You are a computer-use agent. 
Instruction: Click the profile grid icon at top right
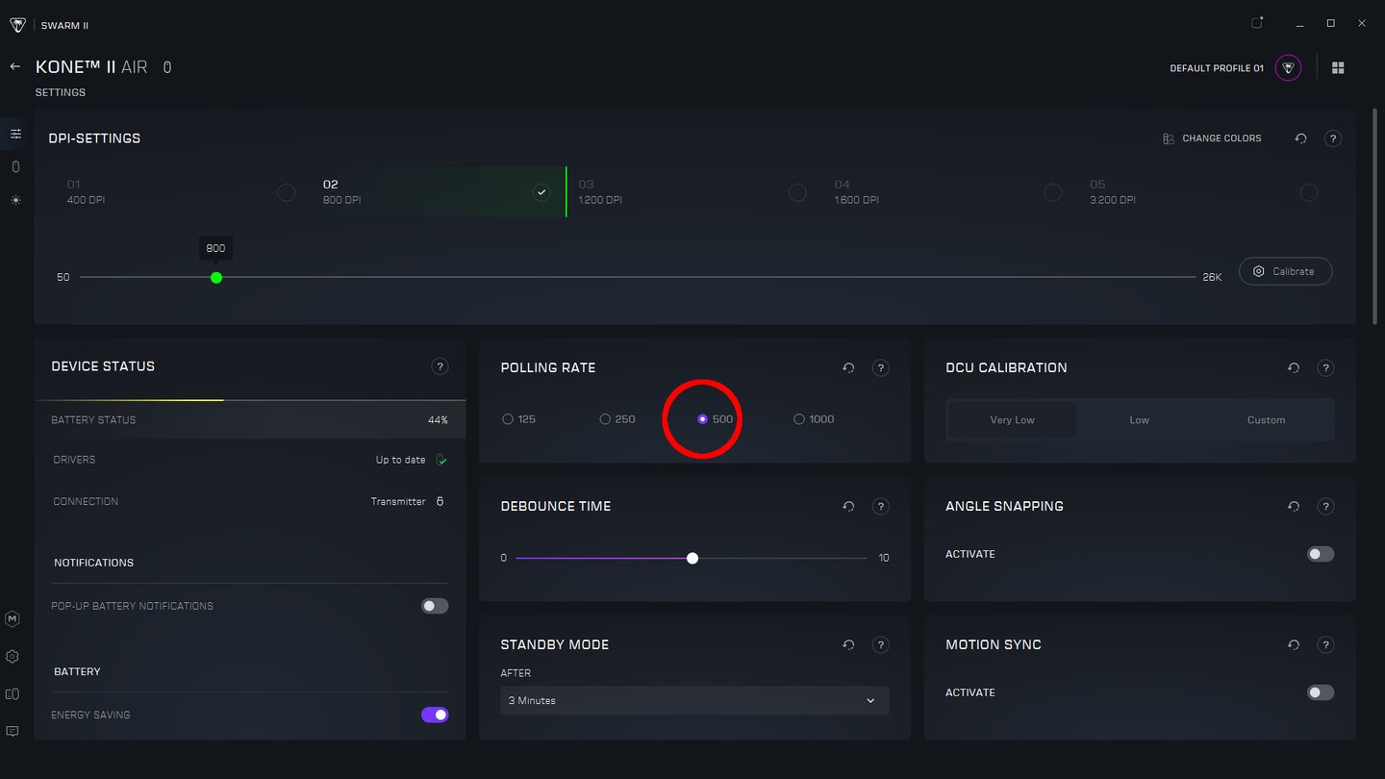pyautogui.click(x=1337, y=68)
